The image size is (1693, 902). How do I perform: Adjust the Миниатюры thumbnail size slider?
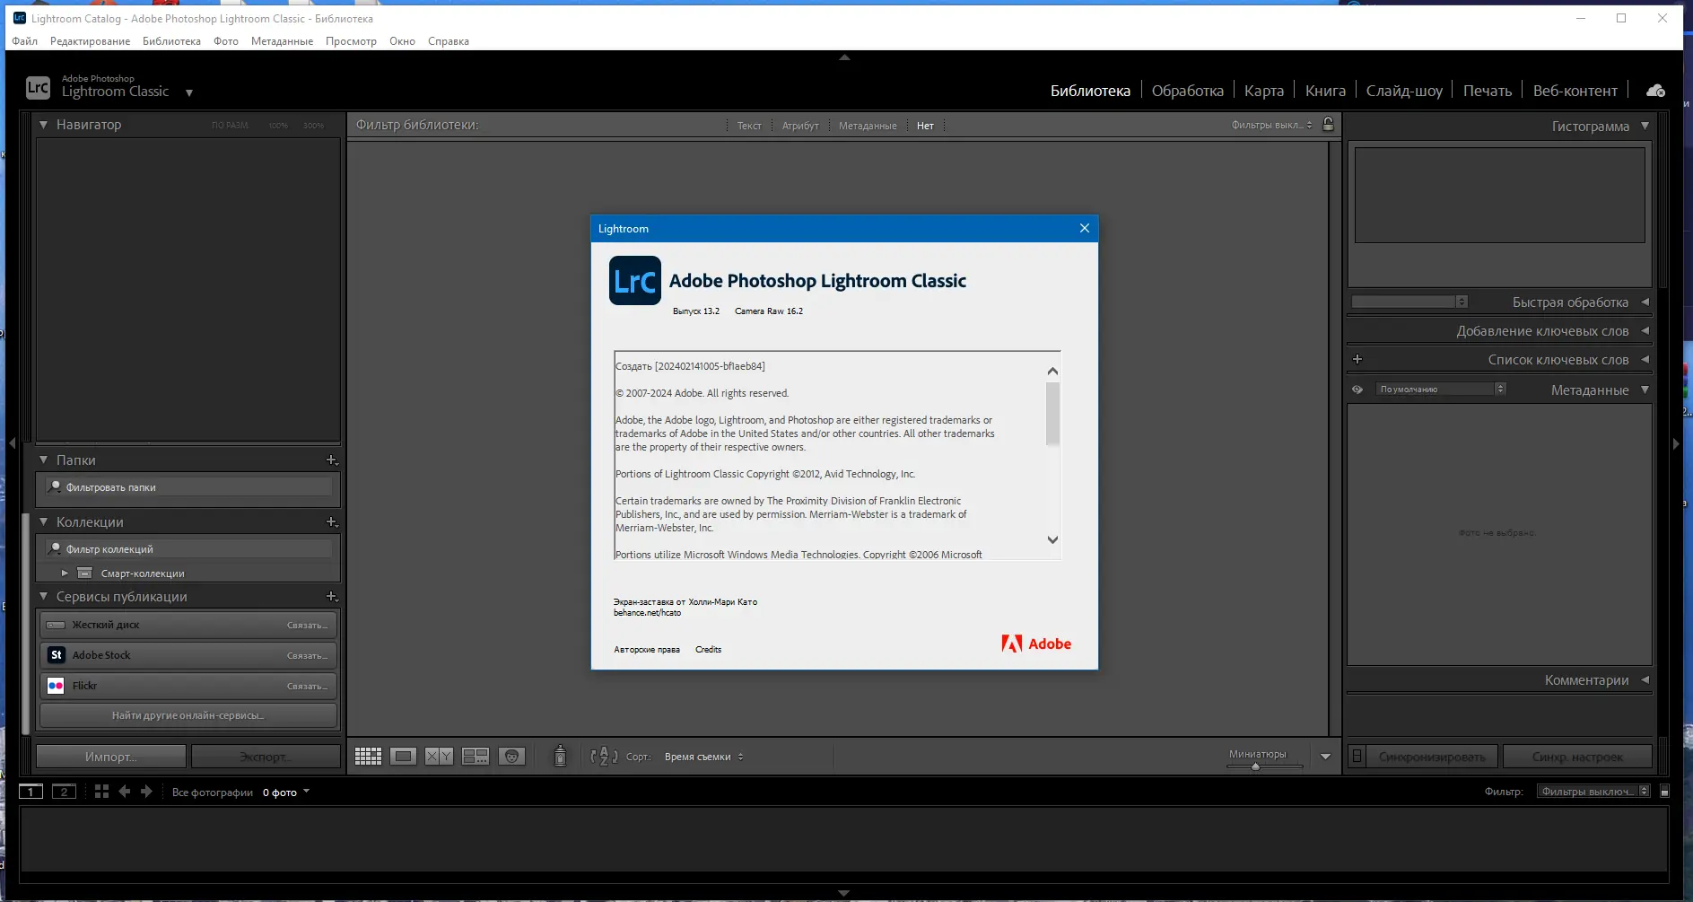pos(1255,766)
